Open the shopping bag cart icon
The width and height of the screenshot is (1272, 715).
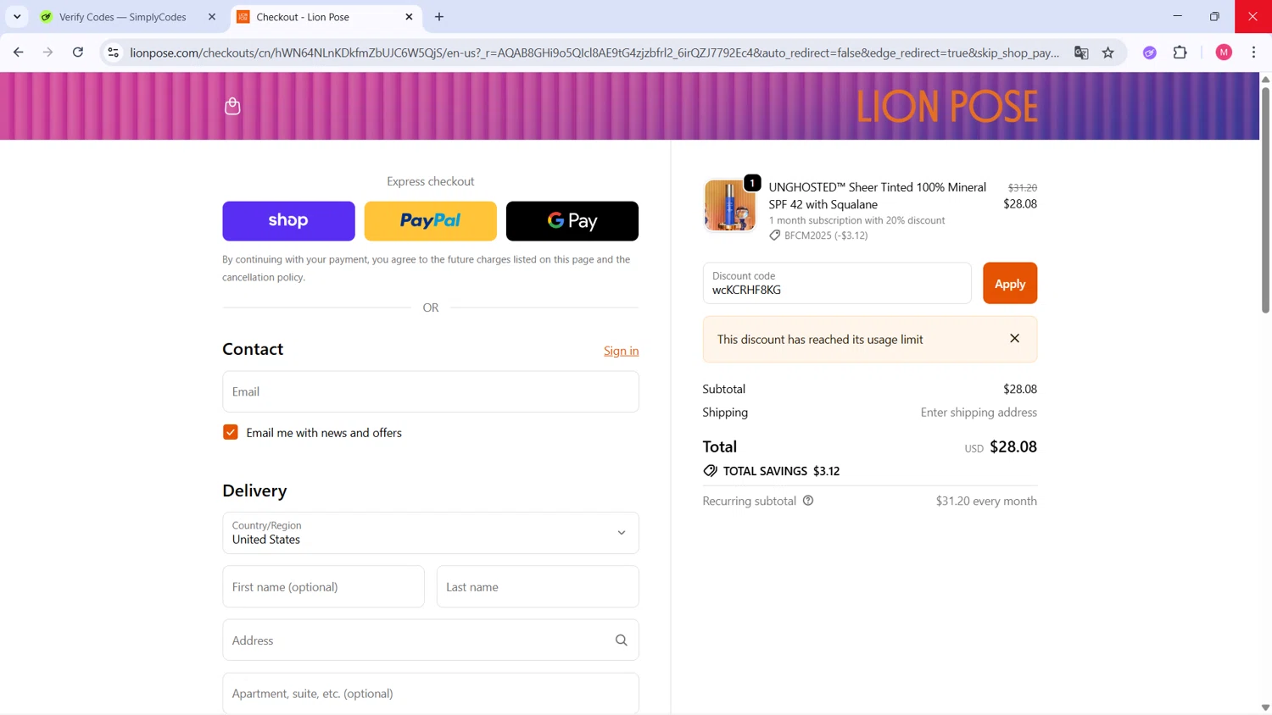pyautogui.click(x=232, y=106)
